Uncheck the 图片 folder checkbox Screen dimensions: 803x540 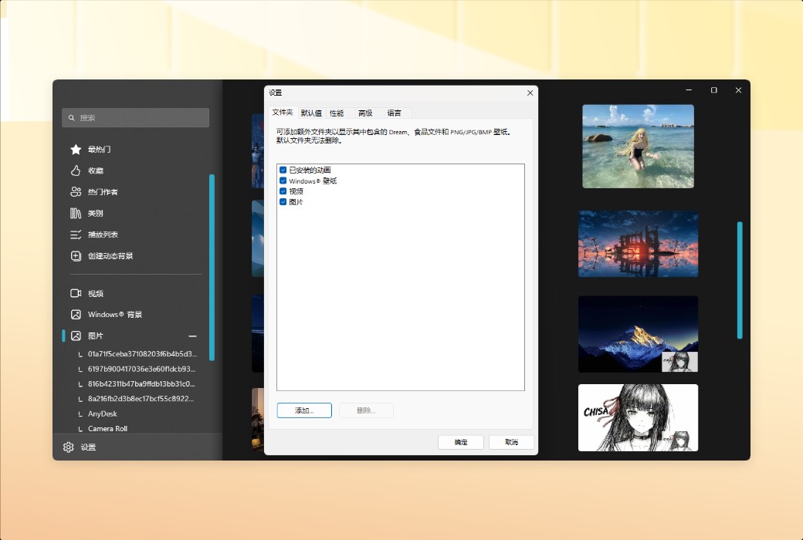pyautogui.click(x=283, y=201)
